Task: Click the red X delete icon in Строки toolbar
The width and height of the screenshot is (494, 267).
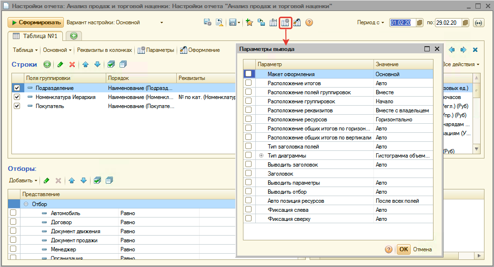Action: [x=72, y=64]
